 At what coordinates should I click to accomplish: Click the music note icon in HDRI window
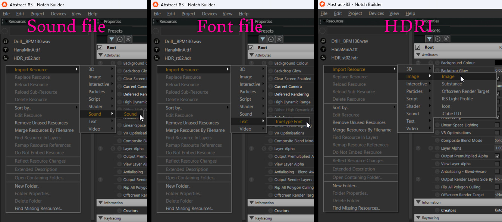point(323,41)
